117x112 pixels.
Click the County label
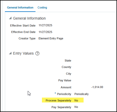pos(66,67)
